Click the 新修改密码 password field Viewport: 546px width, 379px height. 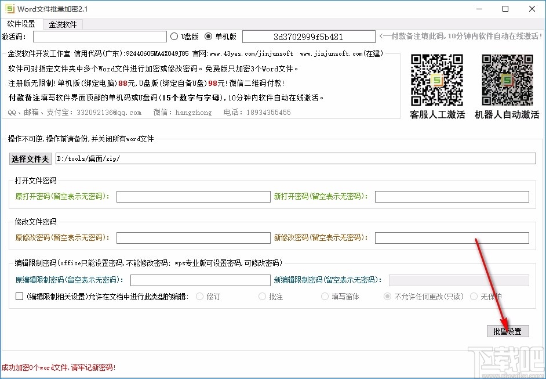(x=452, y=238)
